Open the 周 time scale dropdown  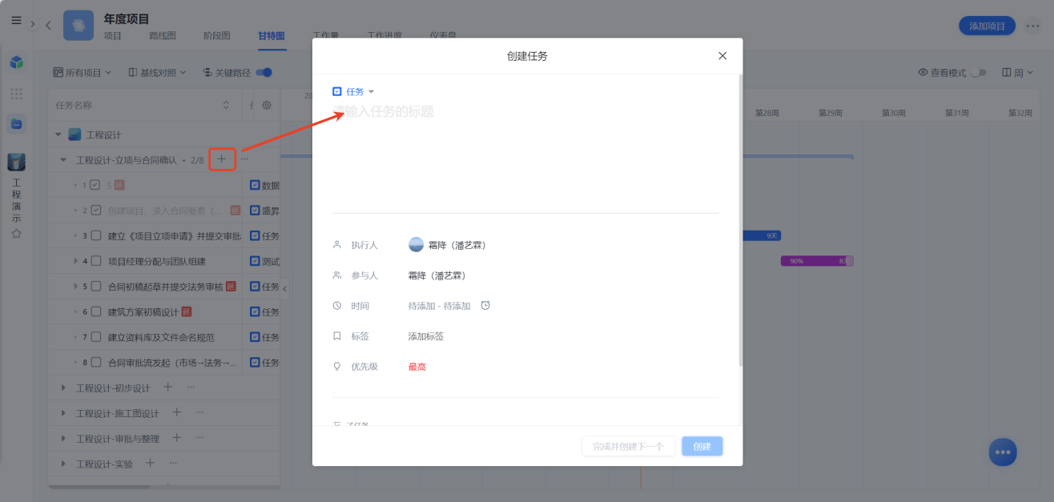click(x=1017, y=72)
